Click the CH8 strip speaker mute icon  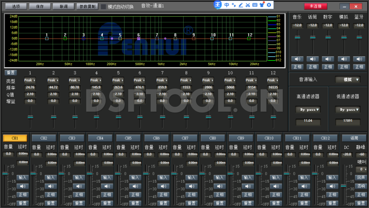point(220,186)
